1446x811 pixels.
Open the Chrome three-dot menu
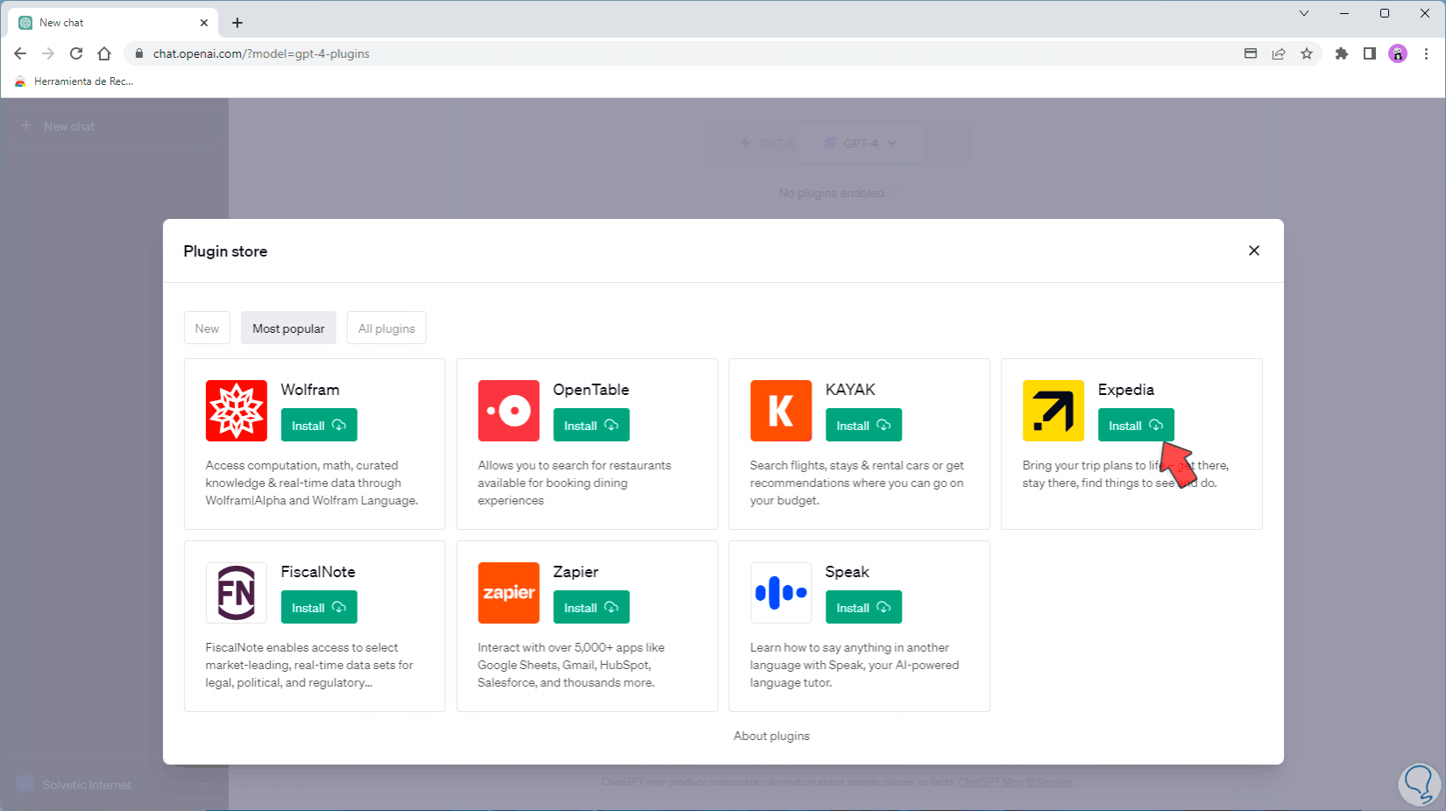tap(1426, 53)
